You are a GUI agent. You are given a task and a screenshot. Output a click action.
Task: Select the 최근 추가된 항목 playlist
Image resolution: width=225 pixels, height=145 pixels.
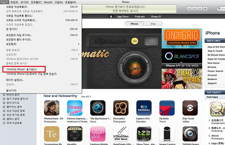click(16, 115)
